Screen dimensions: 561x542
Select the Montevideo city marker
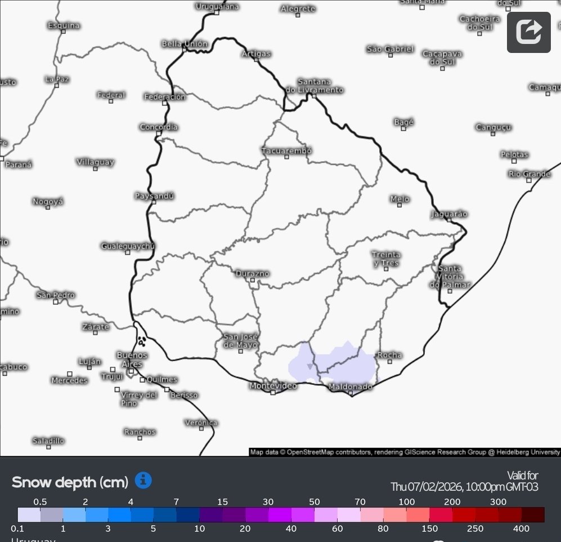tap(273, 393)
